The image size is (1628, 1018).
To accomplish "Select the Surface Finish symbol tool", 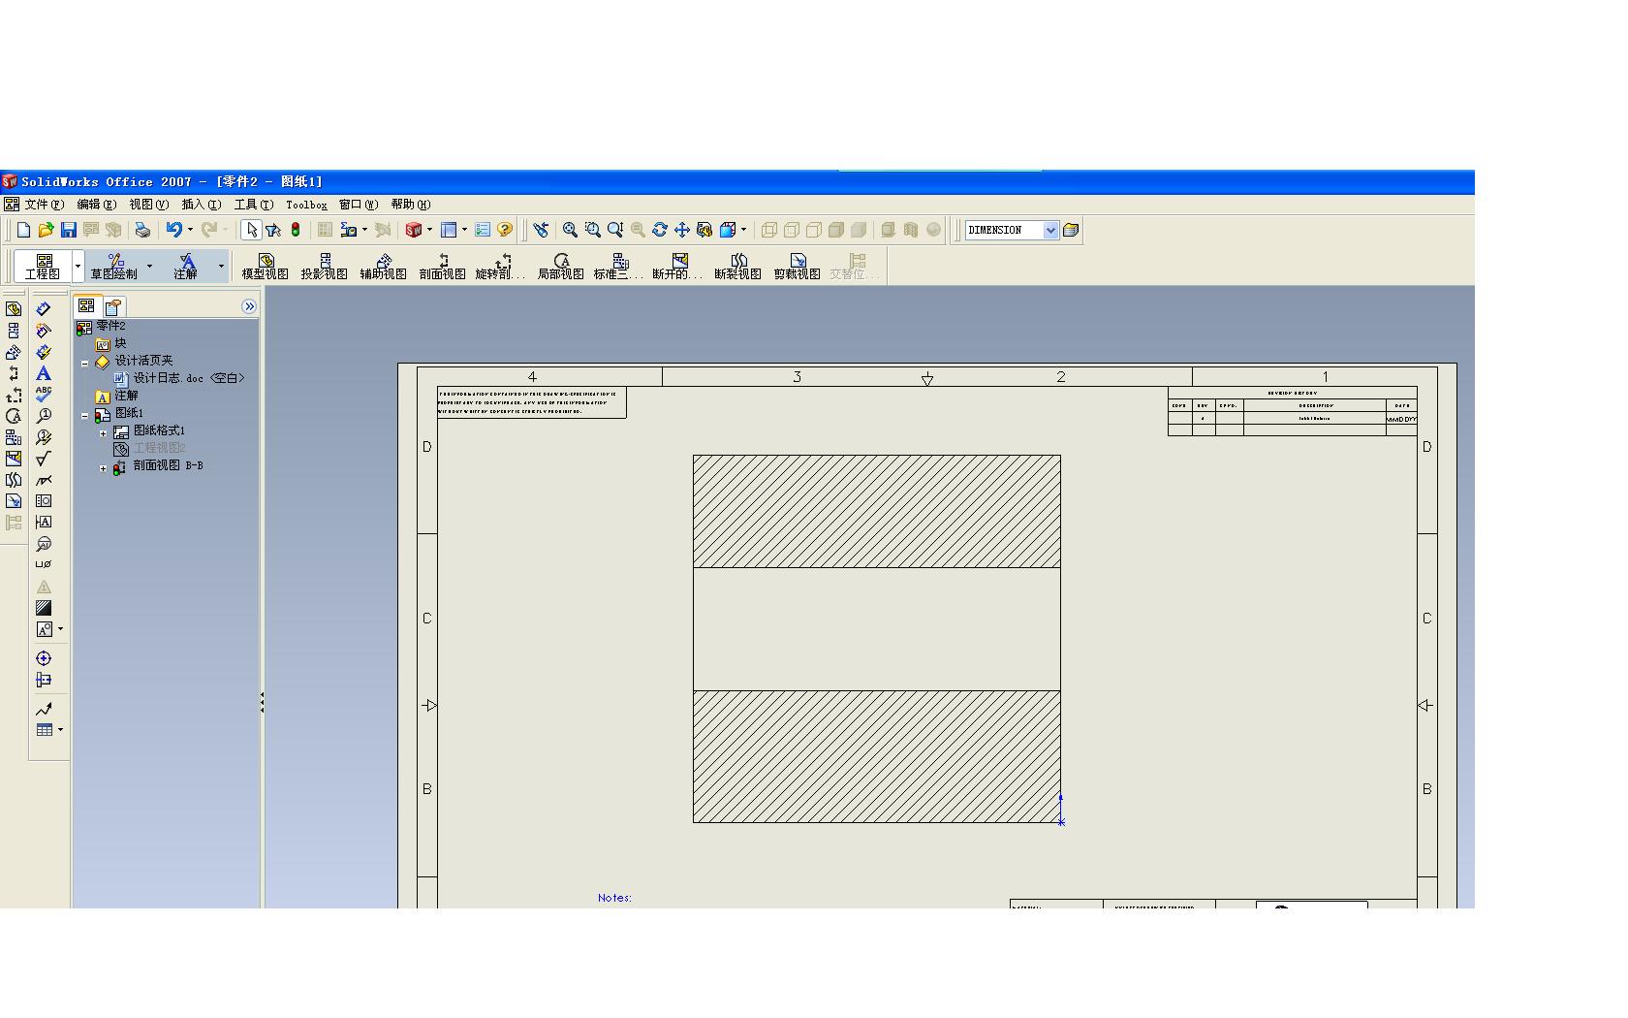I will pos(44,459).
